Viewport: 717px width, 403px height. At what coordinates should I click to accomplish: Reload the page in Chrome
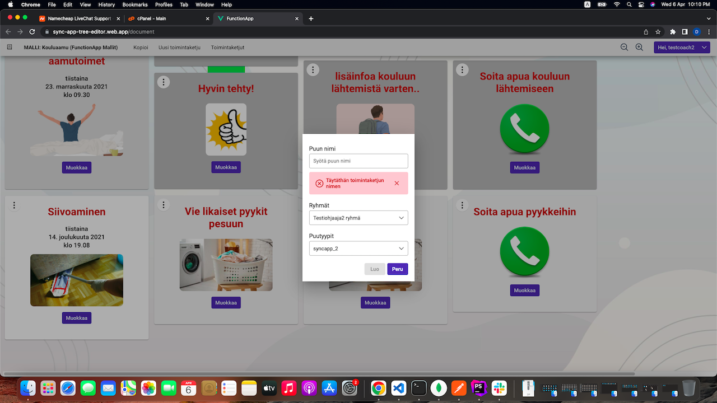tap(32, 32)
